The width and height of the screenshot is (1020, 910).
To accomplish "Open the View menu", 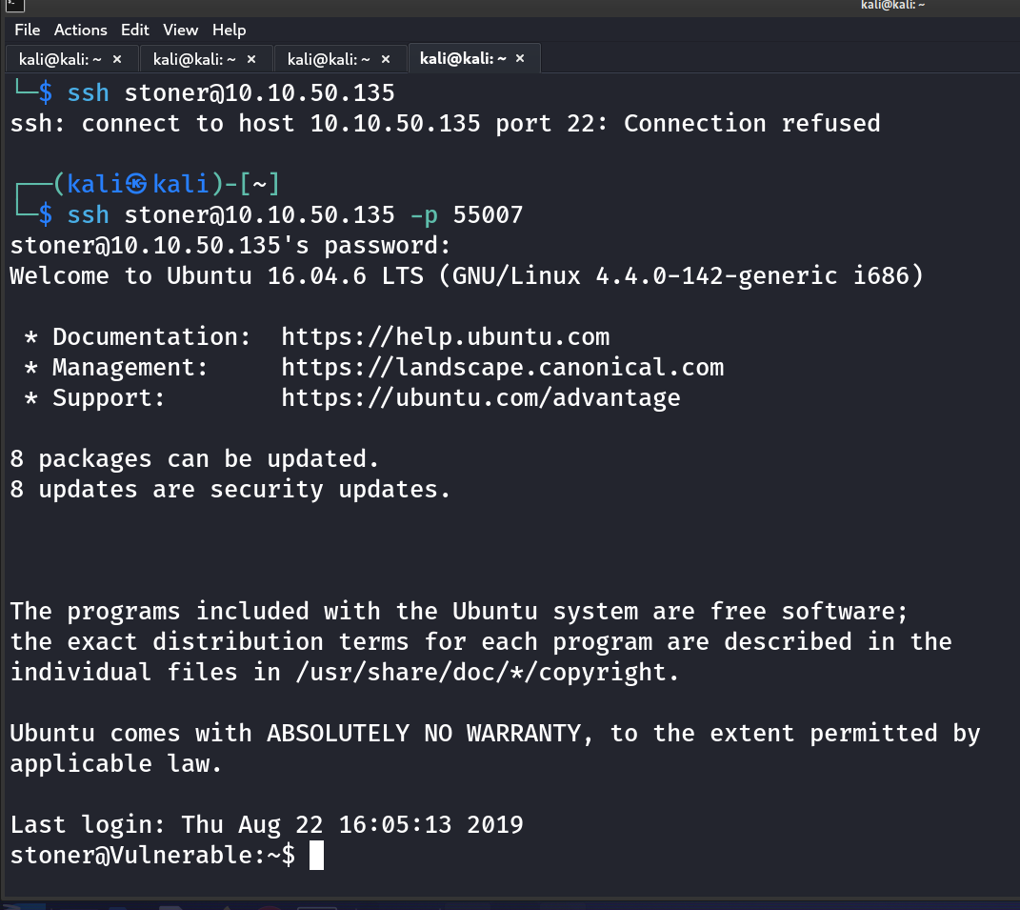I will pos(180,30).
